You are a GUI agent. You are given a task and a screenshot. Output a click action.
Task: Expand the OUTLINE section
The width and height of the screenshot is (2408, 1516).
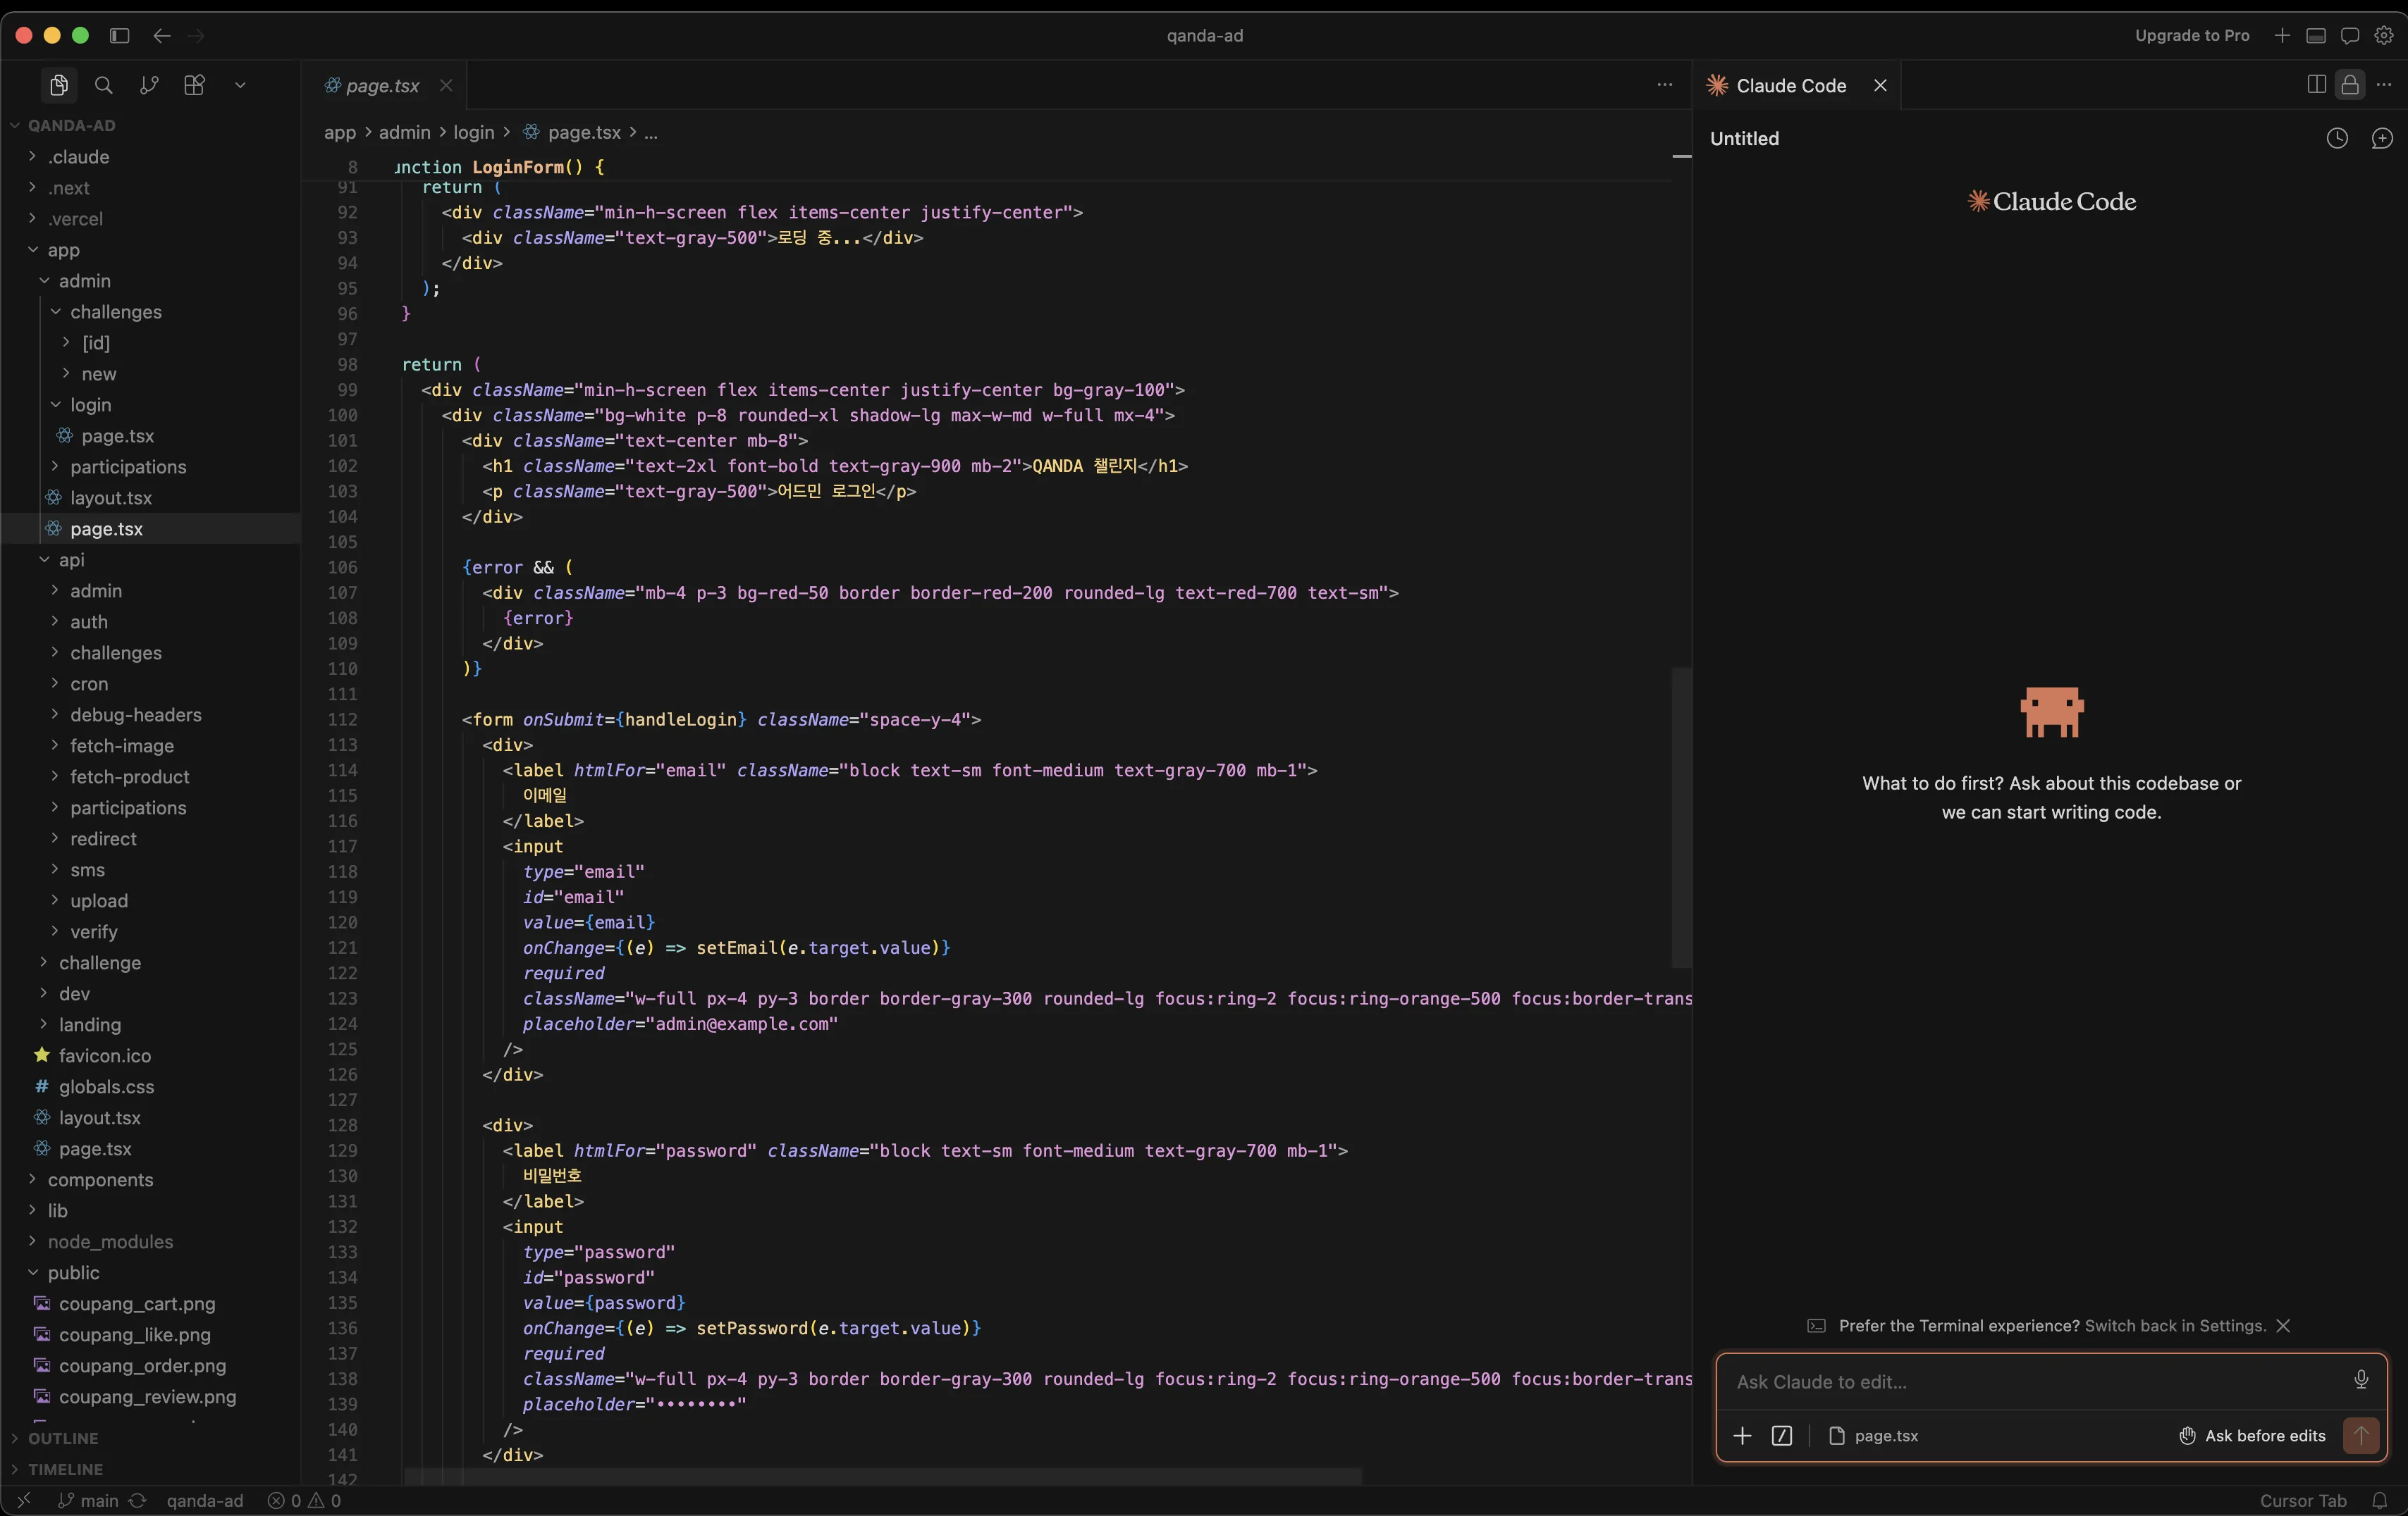click(150, 1438)
